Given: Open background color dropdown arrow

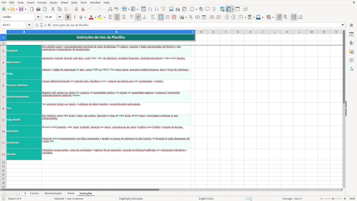Looking at the screenshot, I should click(x=104, y=17).
